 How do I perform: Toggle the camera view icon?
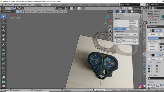[x=110, y=35]
